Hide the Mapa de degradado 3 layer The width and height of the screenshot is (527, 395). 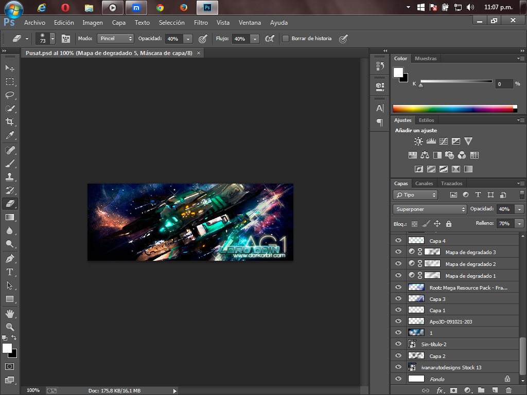pos(398,252)
